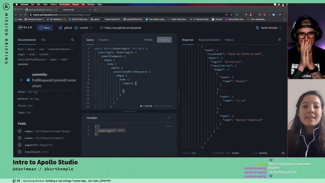This screenshot has width=325, height=183.
Task: Switch to the Documentation tab
Action: coord(27,40)
